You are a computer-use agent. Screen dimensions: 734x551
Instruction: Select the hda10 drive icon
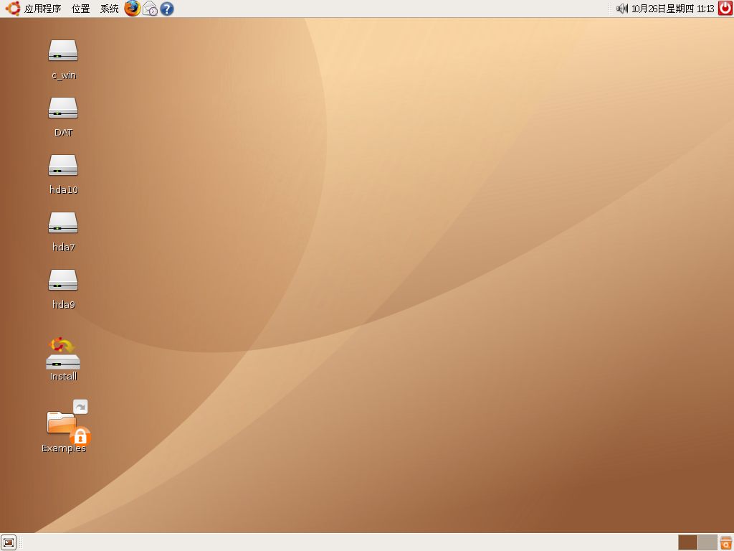[63, 166]
